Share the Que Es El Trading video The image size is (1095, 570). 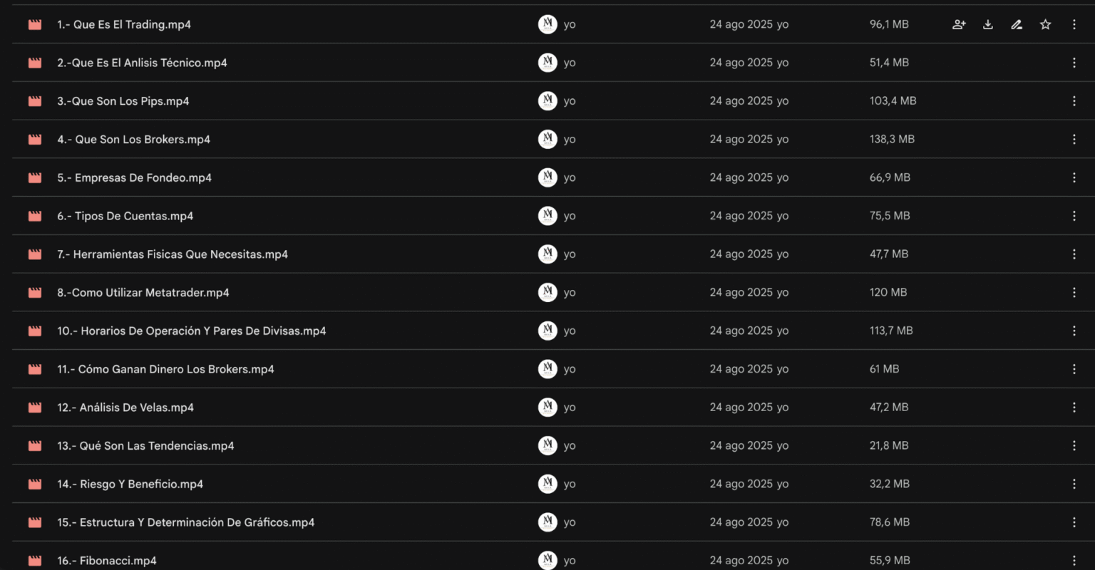coord(959,24)
